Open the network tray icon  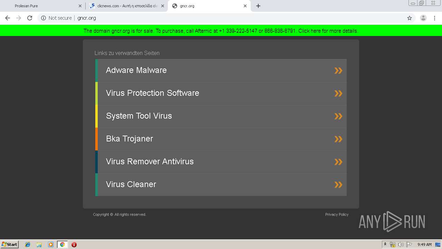click(393, 245)
